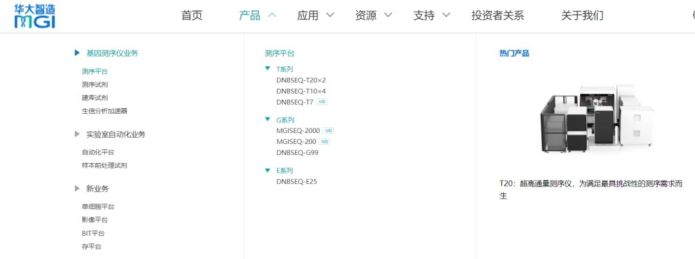
Task: Select 新业务 category
Action: (x=97, y=188)
